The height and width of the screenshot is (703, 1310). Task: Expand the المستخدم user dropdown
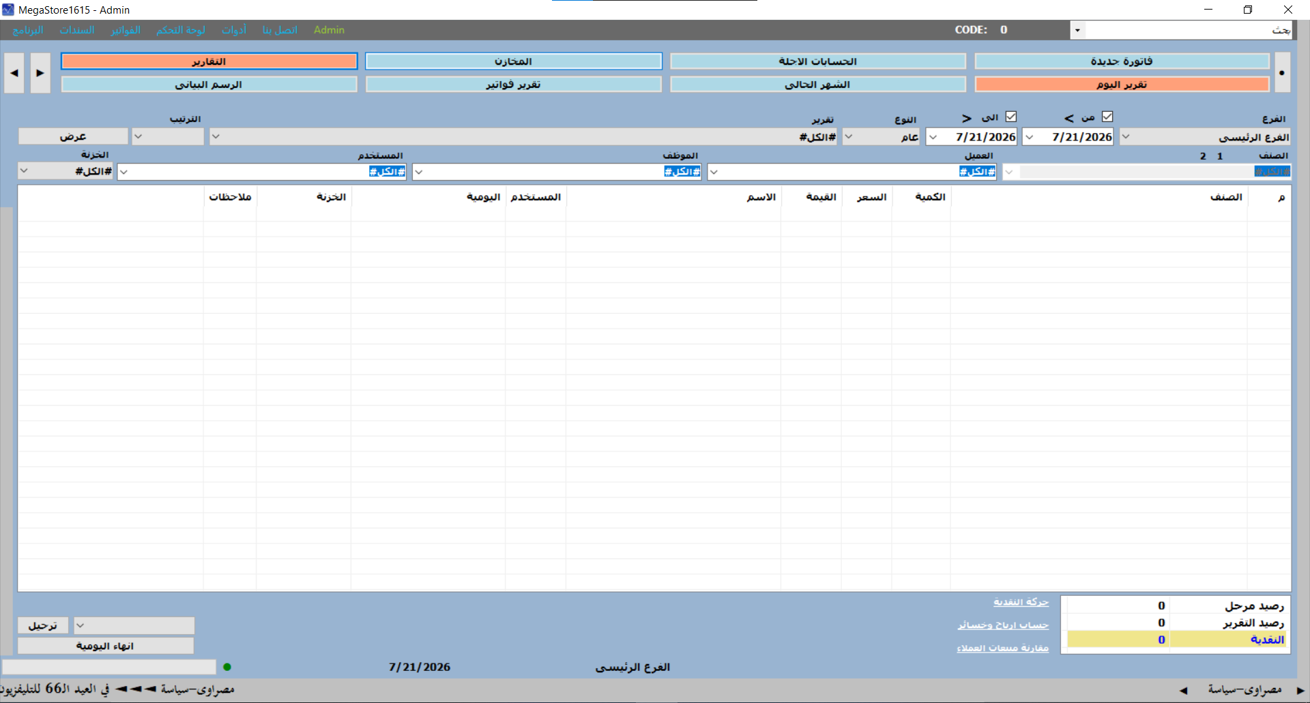(x=123, y=172)
